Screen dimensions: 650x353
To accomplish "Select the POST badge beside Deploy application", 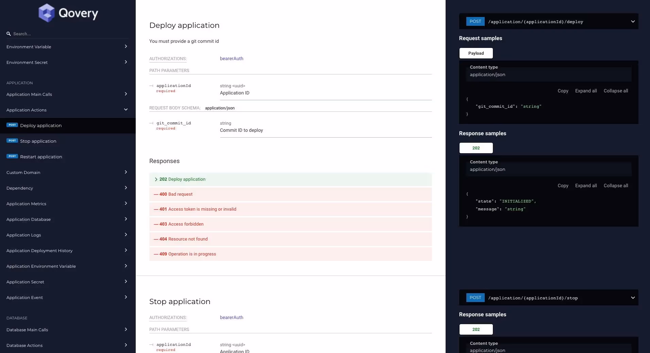I will (x=12, y=125).
